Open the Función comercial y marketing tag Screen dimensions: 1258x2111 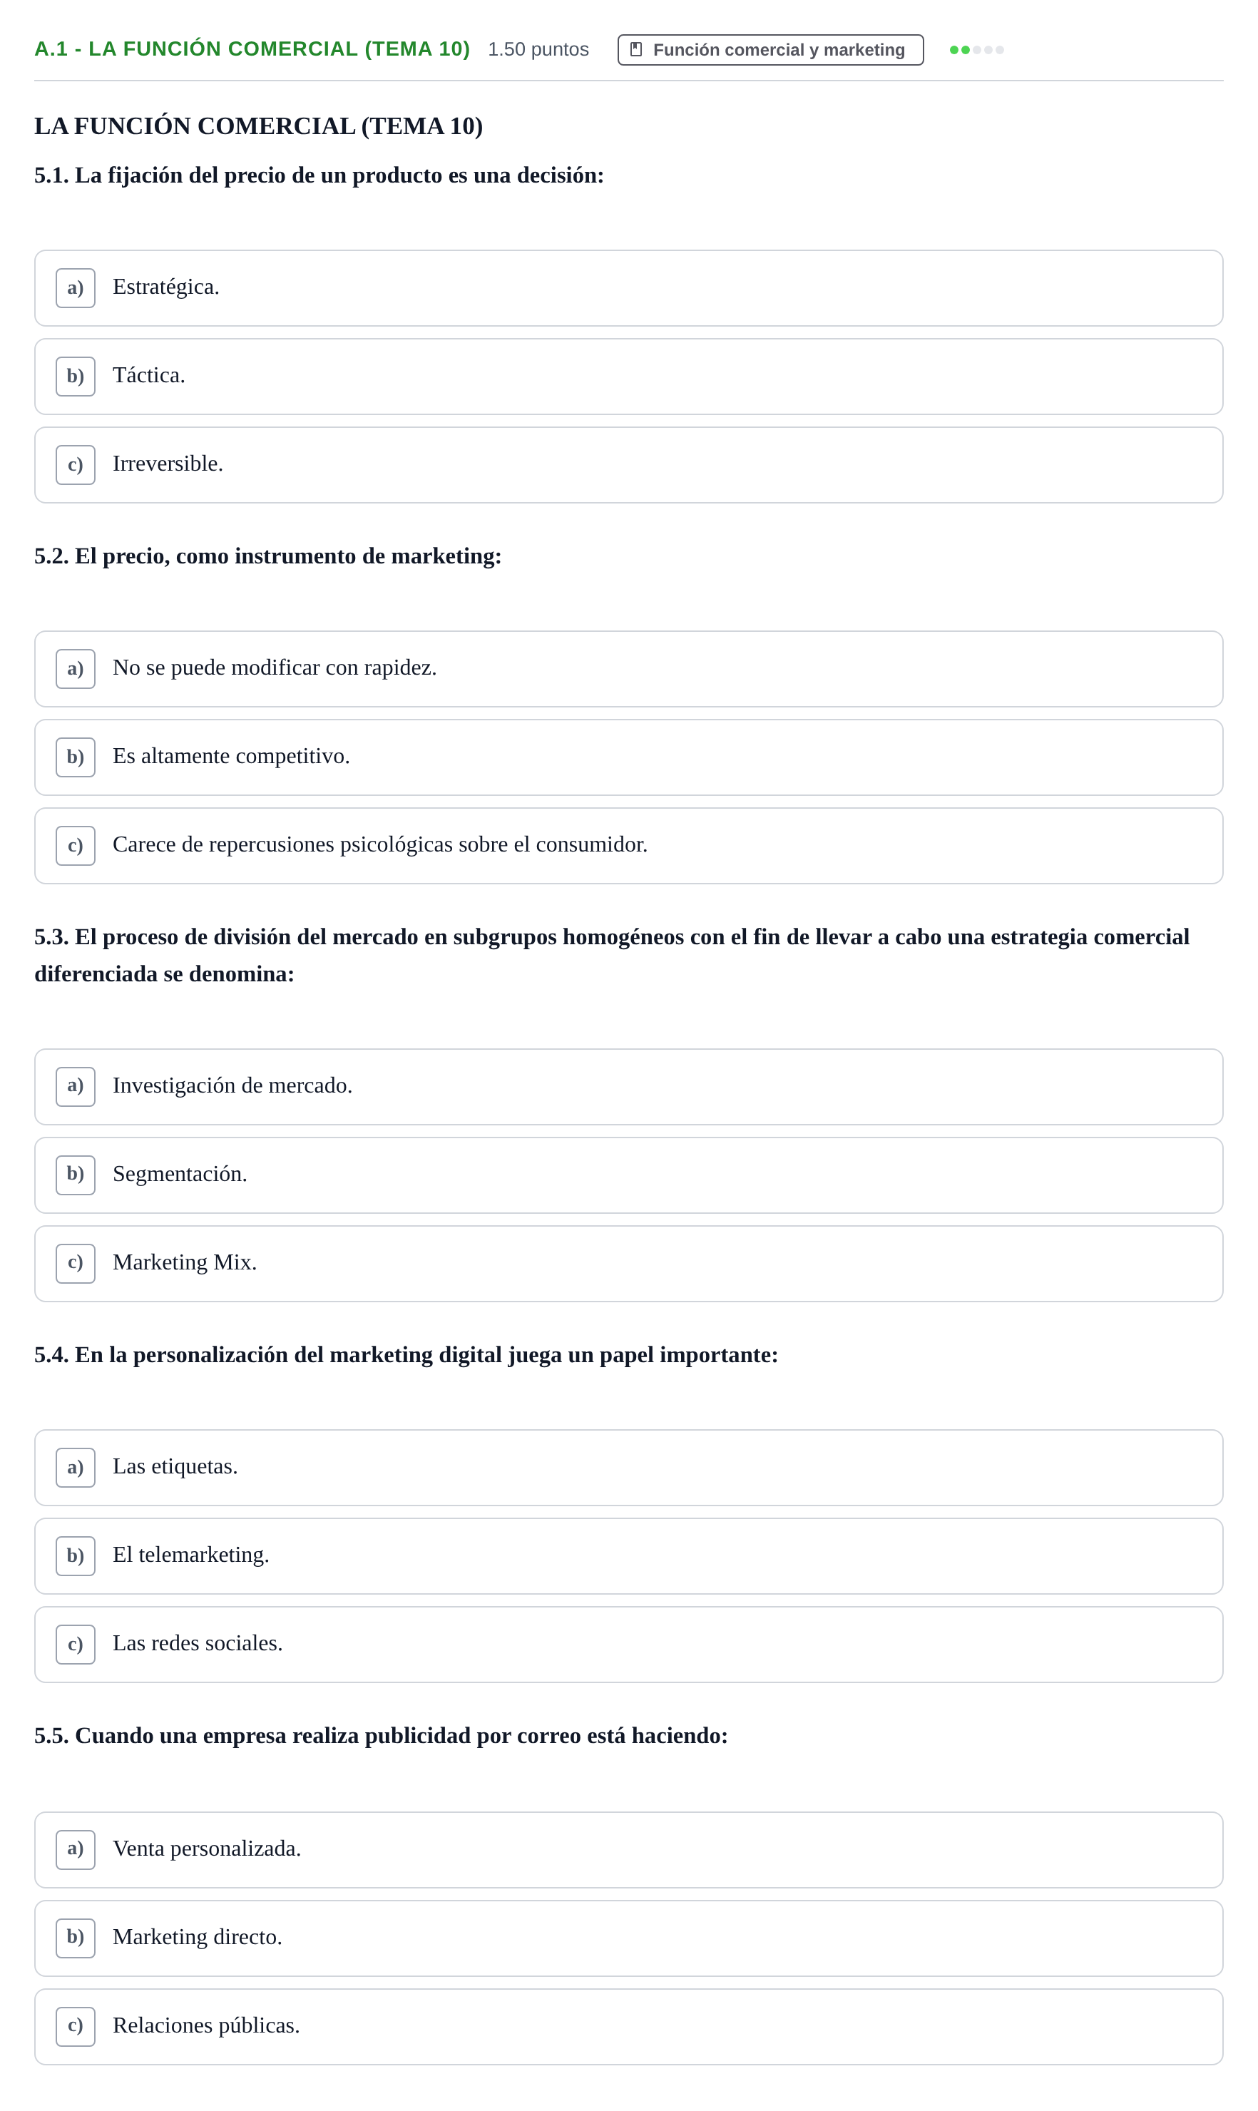(771, 49)
